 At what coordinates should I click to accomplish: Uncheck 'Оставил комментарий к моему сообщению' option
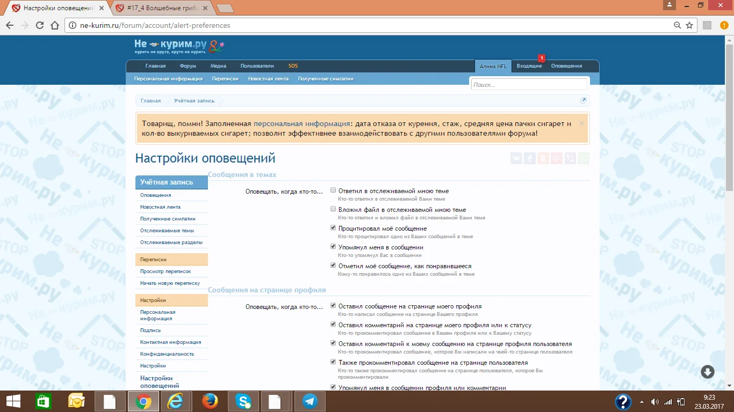click(x=333, y=343)
